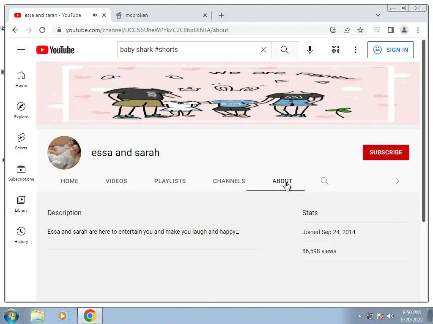
Task: Open the Action Center flag icon in tray
Action: (x=380, y=316)
